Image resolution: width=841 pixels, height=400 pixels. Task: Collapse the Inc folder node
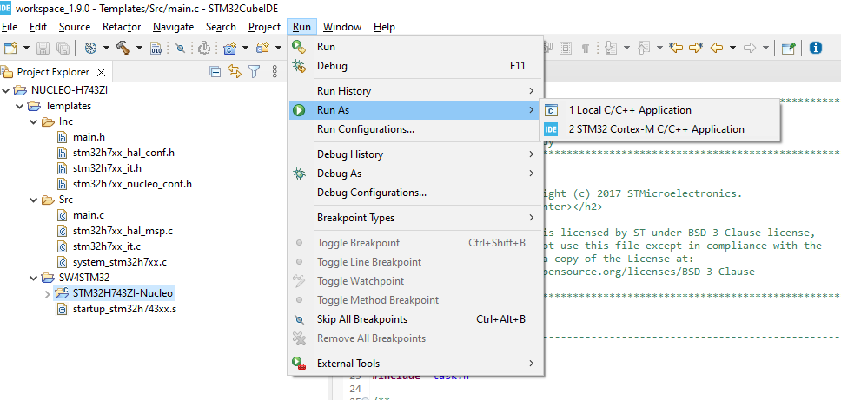click(34, 122)
